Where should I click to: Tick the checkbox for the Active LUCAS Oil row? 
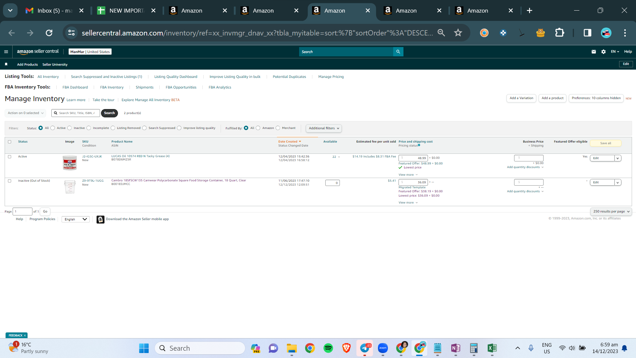(x=10, y=157)
